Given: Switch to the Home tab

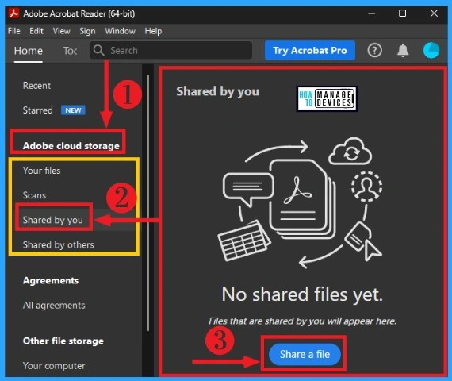Looking at the screenshot, I should 29,51.
